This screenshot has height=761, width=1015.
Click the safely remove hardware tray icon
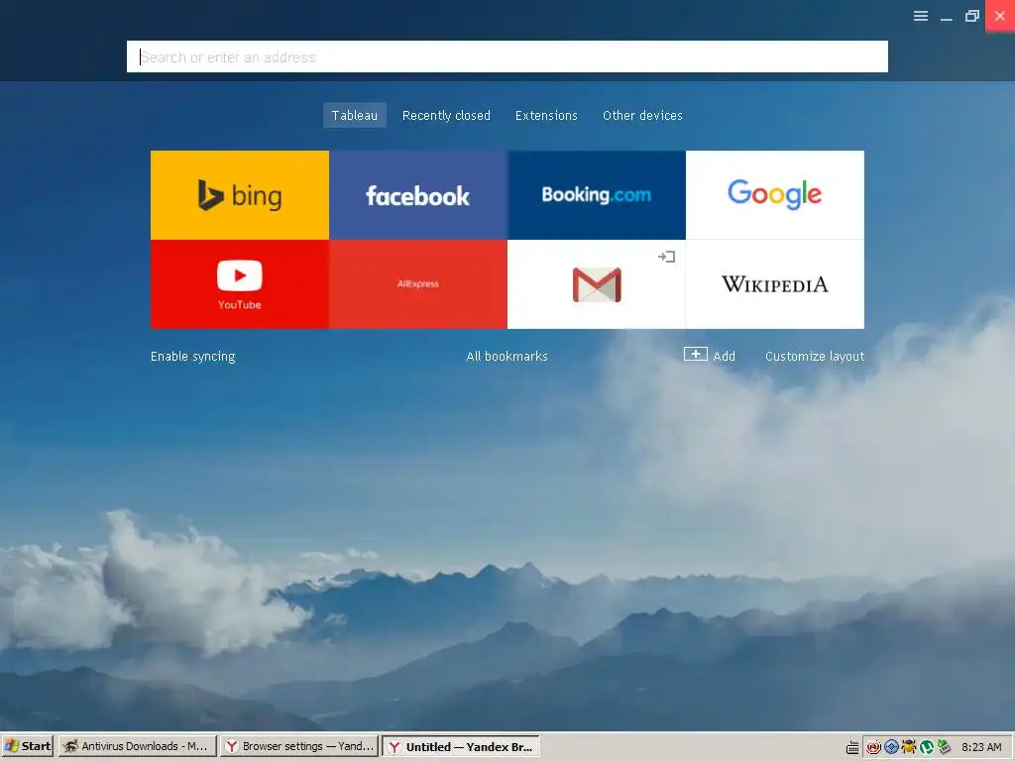point(944,747)
